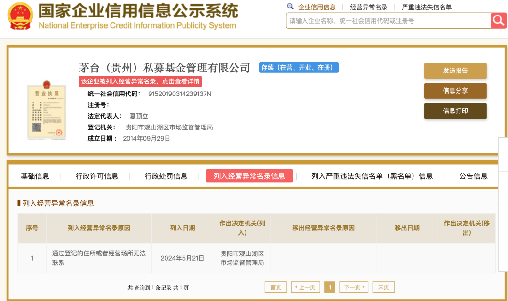Click the 发送报告 button
The image size is (508, 301).
455,71
